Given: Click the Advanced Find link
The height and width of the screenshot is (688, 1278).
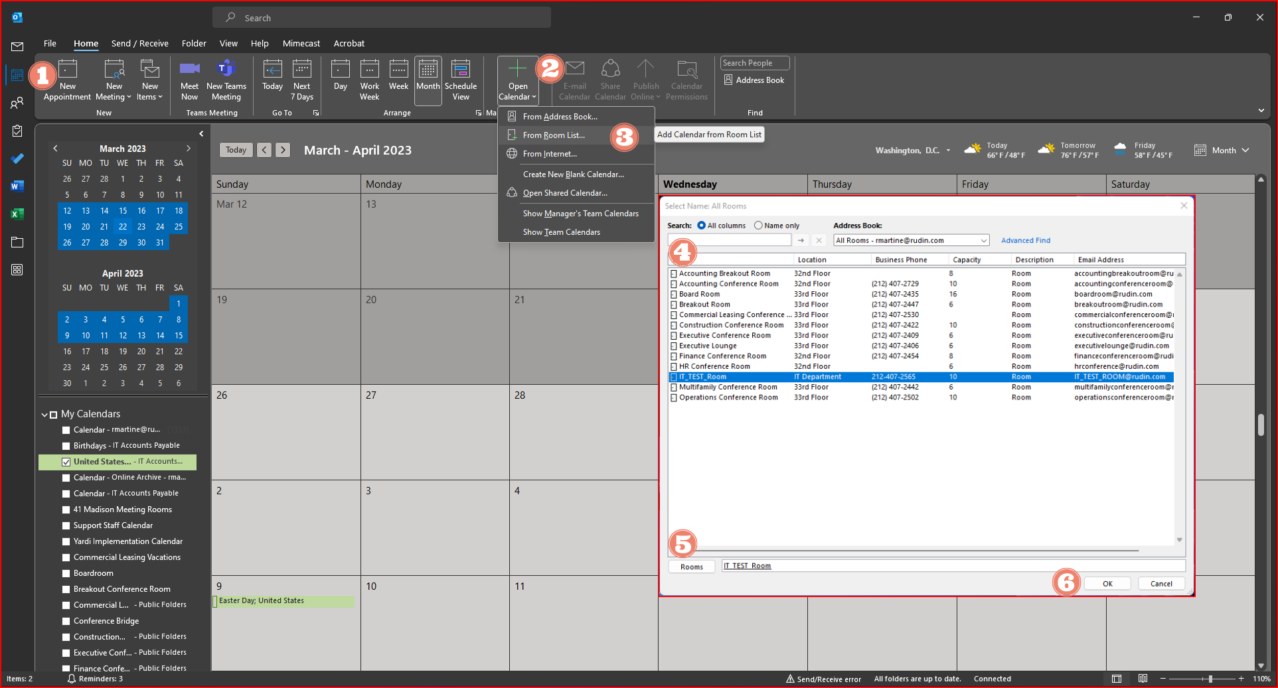Looking at the screenshot, I should [x=1025, y=241].
